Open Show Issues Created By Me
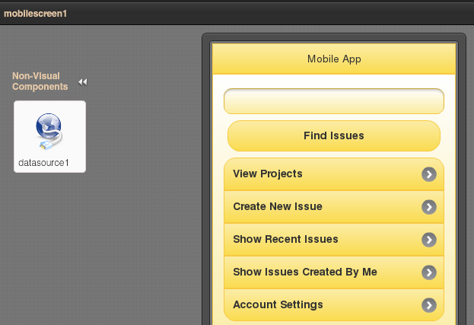This screenshot has width=474, height=325. pos(334,272)
